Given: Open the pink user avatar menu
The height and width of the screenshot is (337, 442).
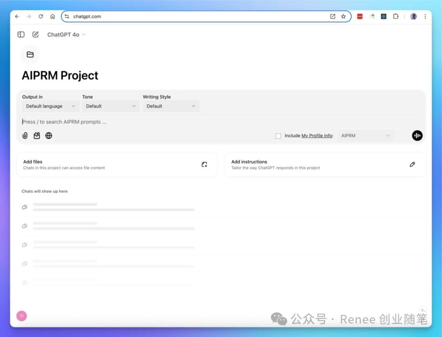Looking at the screenshot, I should tap(22, 316).
